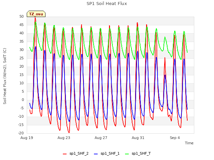Screen dimensions: 214x160
Task: Click the red sp1_SHF_2 legend swatch
Action: [x=65, y=154]
